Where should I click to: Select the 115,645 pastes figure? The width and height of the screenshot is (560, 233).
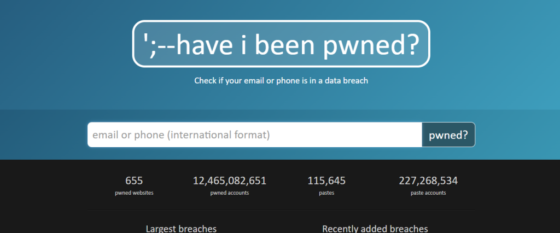326,181
